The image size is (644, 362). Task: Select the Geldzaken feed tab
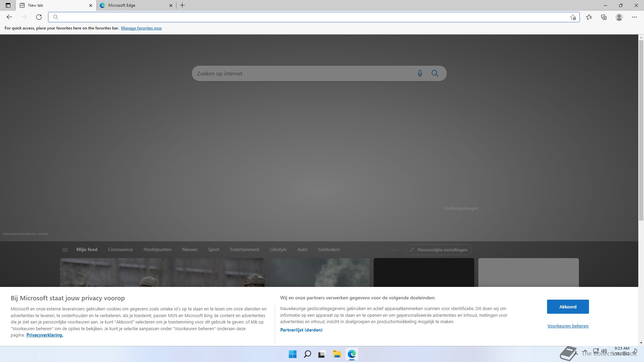(x=329, y=249)
